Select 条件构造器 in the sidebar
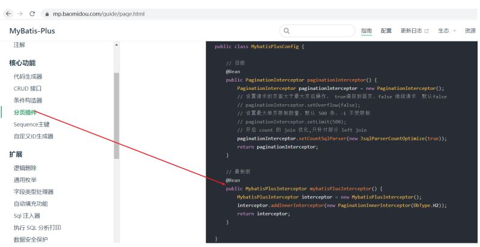The width and height of the screenshot is (480, 247). 28,100
